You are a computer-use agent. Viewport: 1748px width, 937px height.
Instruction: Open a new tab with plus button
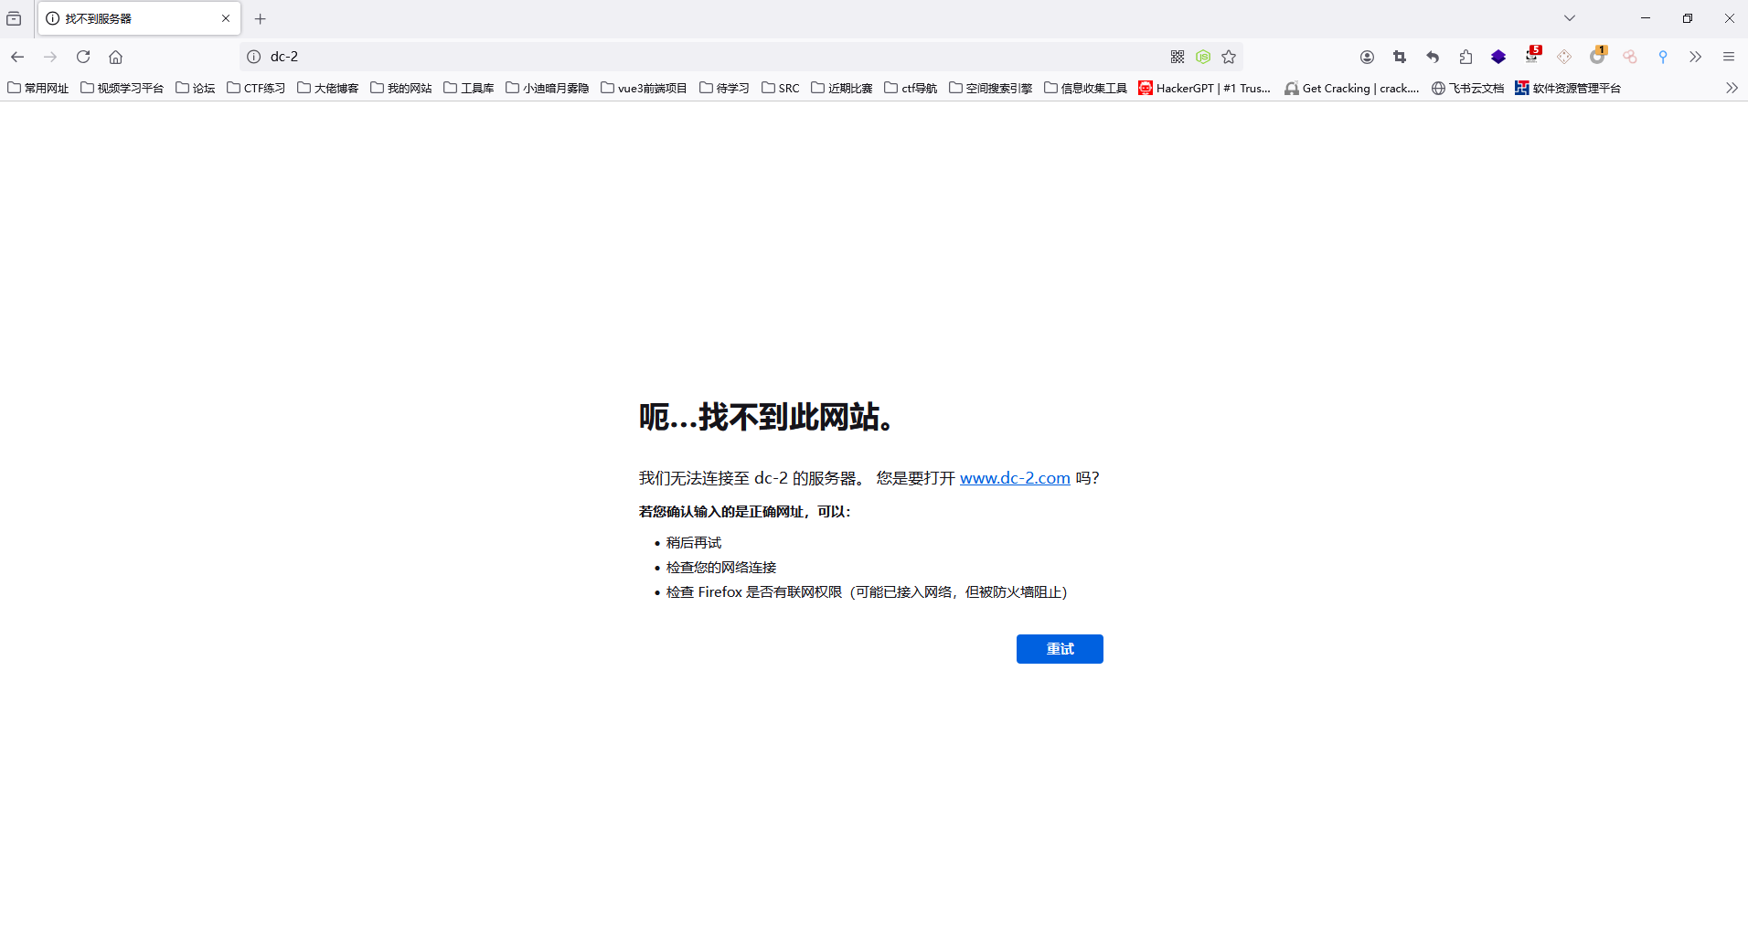261,18
